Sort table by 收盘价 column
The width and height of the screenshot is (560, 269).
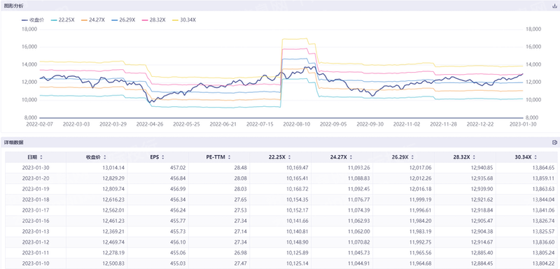97,157
